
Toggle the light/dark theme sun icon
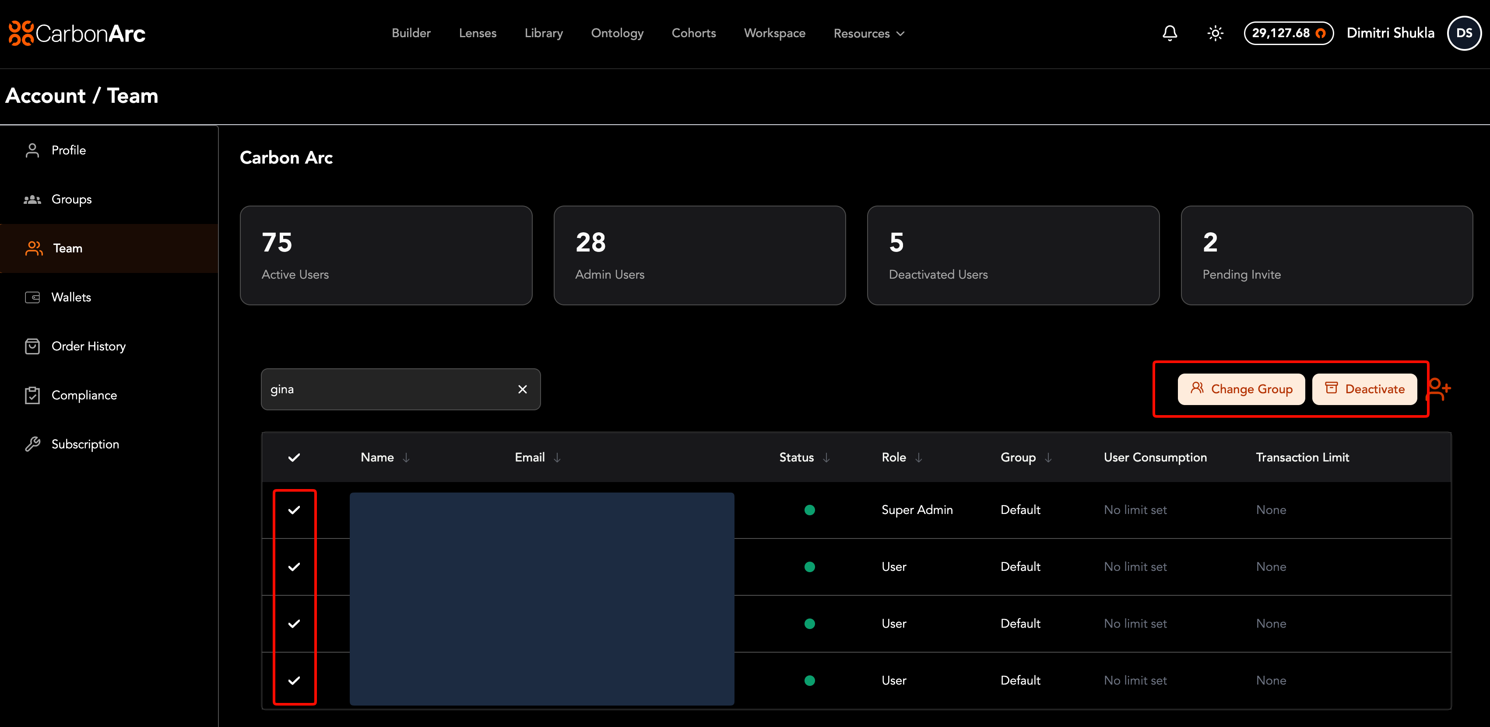pyautogui.click(x=1215, y=33)
